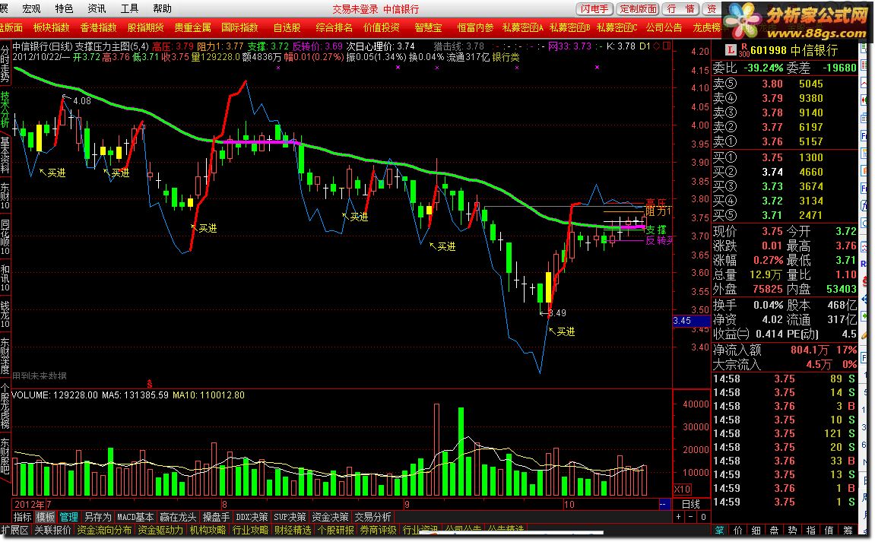The image size is (875, 542).
Task: Open 机构攻略 tab
Action: pos(208,530)
